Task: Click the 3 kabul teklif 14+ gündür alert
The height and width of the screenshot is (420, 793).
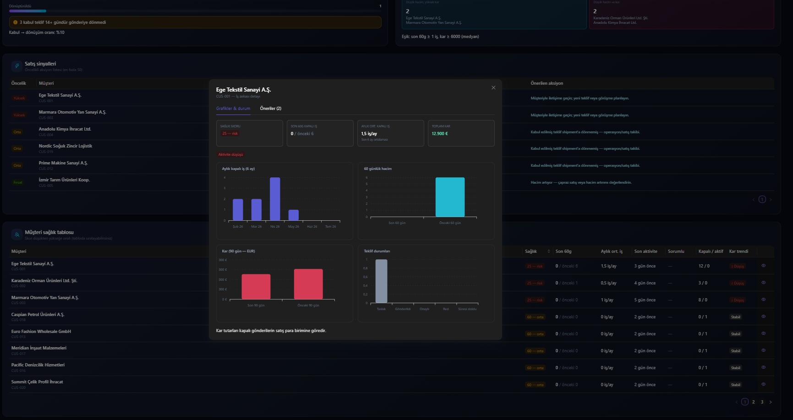Action: pyautogui.click(x=195, y=22)
